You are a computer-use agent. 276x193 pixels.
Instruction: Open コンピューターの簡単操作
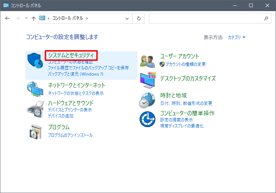[x=187, y=113]
